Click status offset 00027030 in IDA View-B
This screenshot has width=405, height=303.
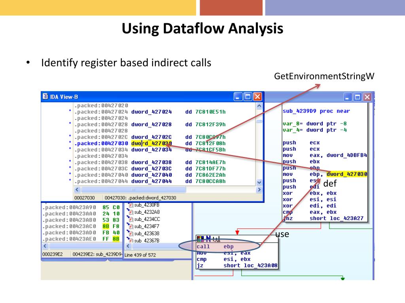[85, 198]
